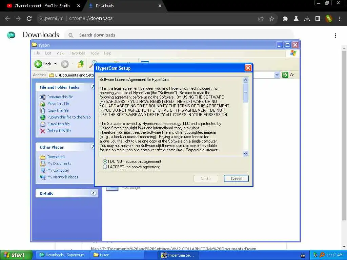The width and height of the screenshot is (347, 260).
Task: Click the browser downloads tray icon
Action: coord(307,19)
